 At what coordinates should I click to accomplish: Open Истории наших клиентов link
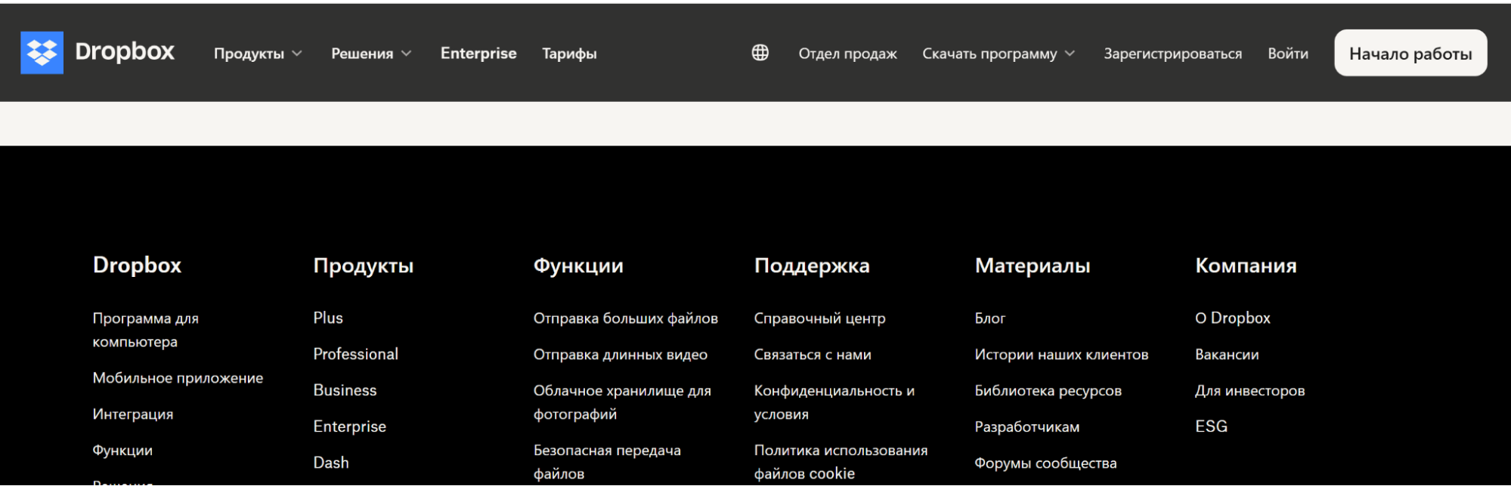point(1061,355)
